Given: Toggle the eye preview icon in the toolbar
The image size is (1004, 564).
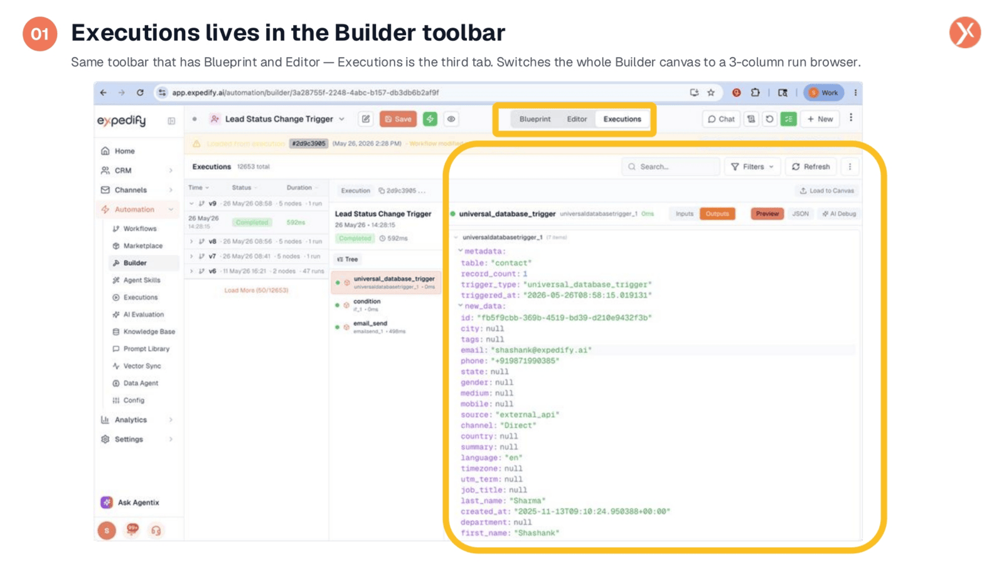Looking at the screenshot, I should click(451, 119).
